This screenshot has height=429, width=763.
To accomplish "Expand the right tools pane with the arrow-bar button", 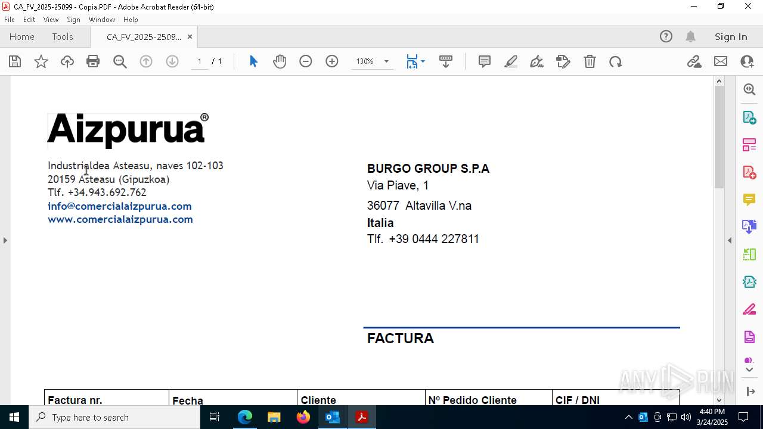I will pyautogui.click(x=749, y=391).
